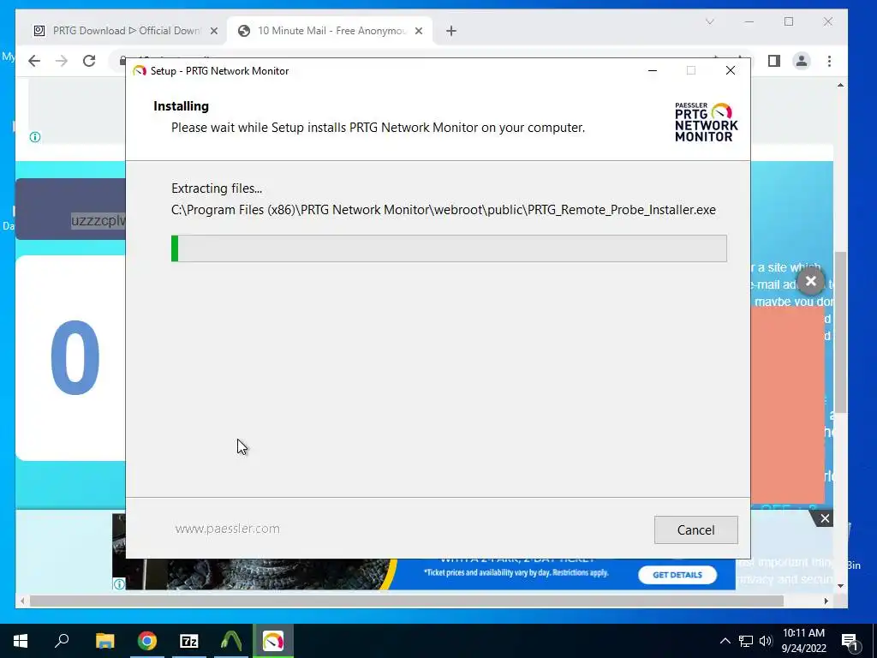Open 7-Zip from the taskbar
Screen dimensions: 877x658
pyautogui.click(x=189, y=641)
